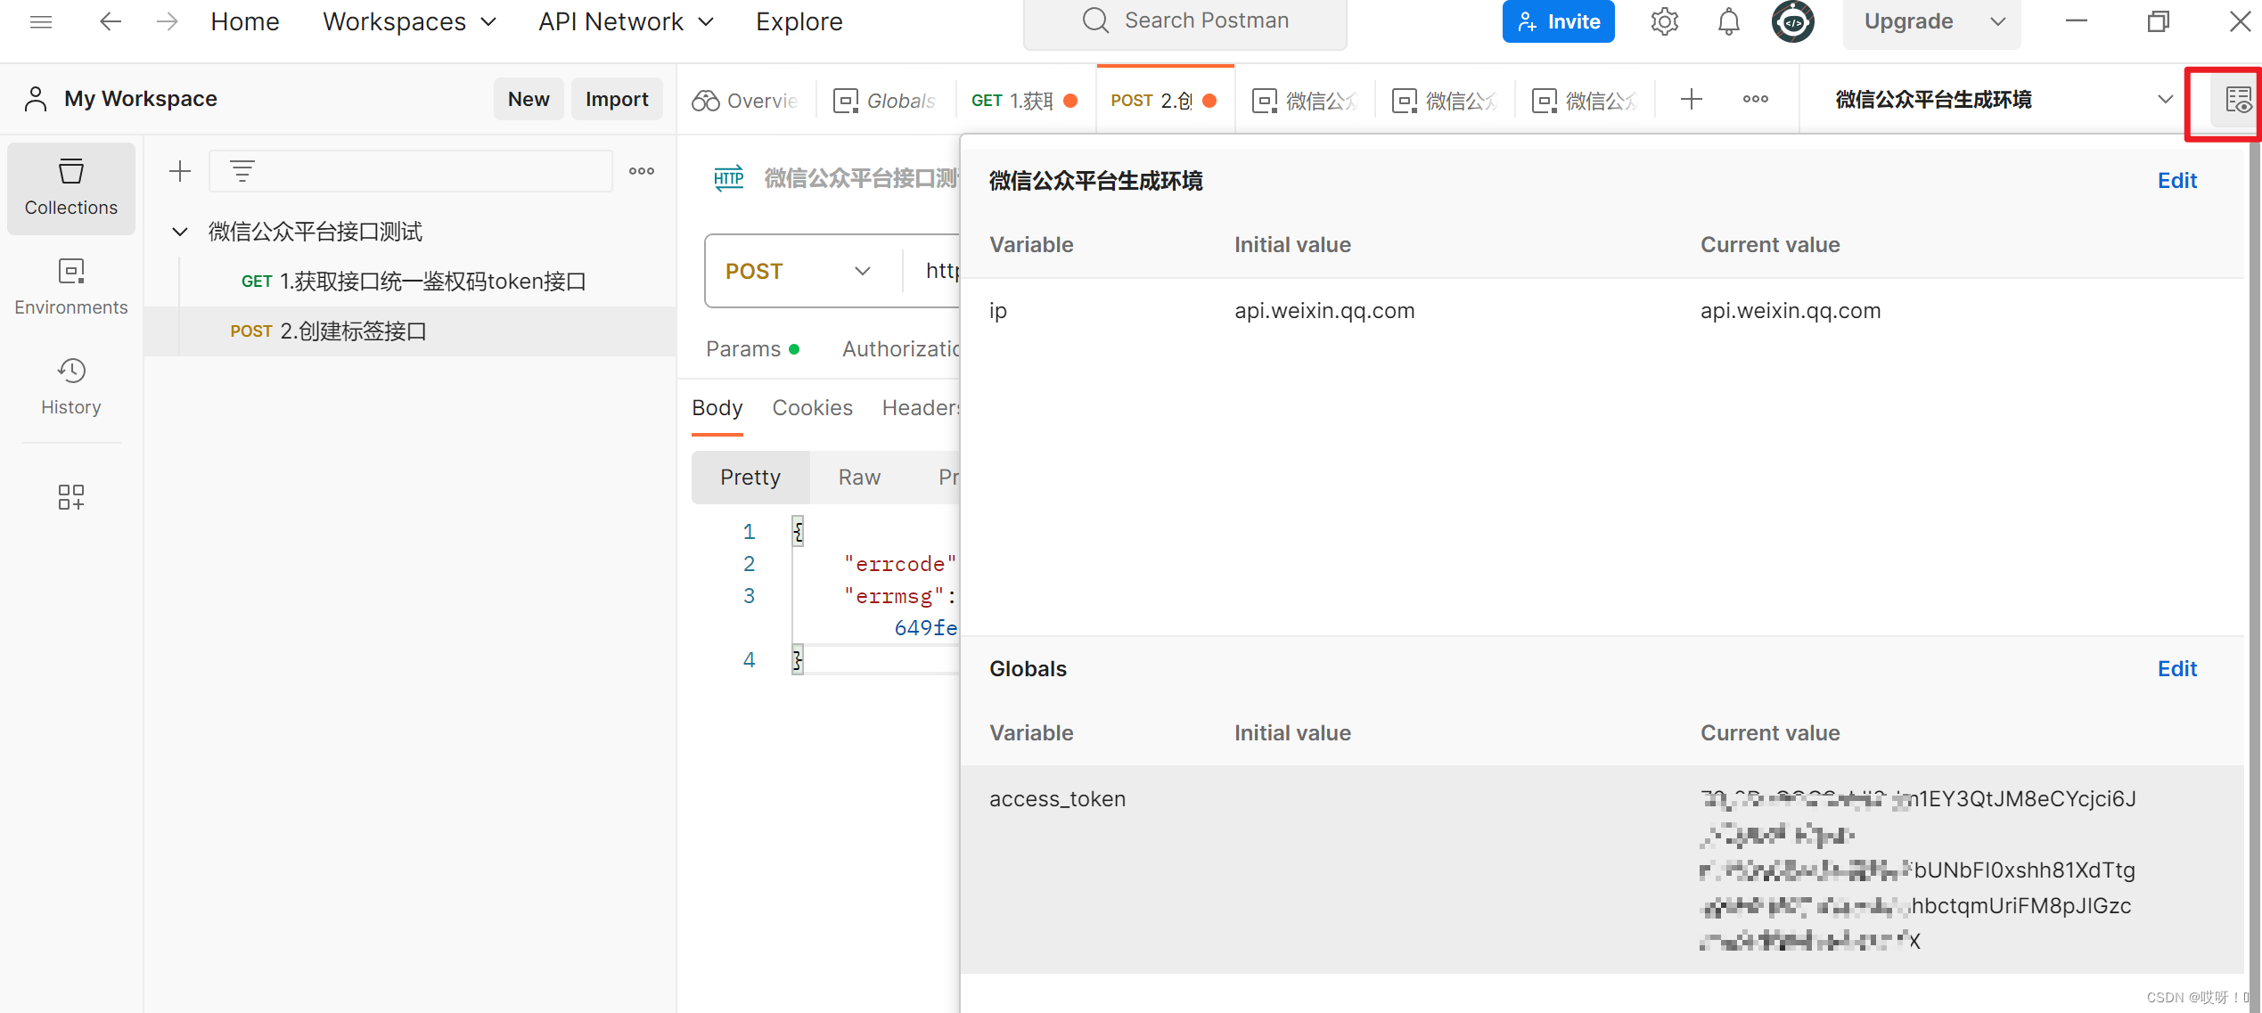Screen dimensions: 2262x1013
Task: Go to Home
Action: (x=245, y=21)
